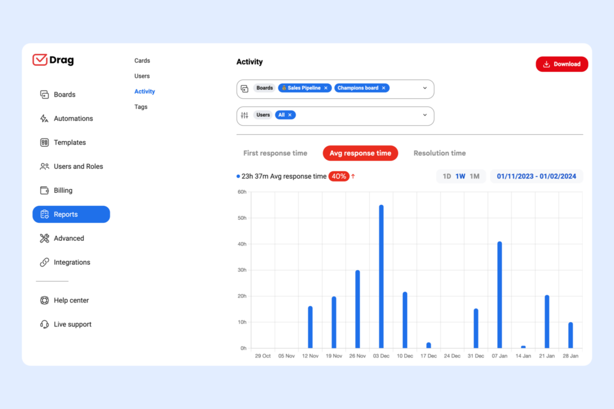Viewport: 614px width, 409px height.
Task: Expand the Users filter dropdown chevron
Action: pos(425,115)
